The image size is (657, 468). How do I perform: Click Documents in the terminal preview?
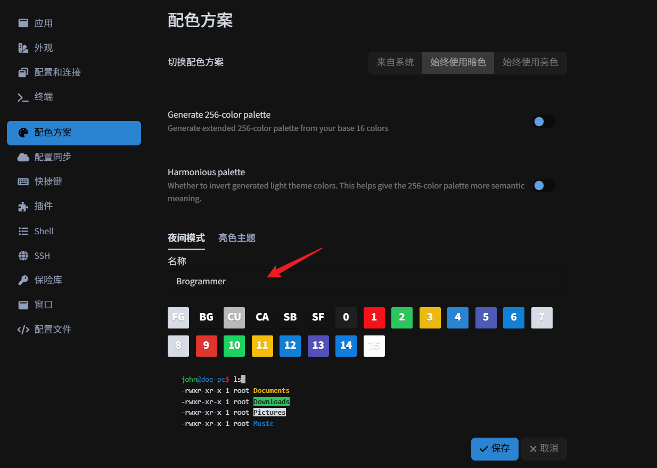click(272, 391)
